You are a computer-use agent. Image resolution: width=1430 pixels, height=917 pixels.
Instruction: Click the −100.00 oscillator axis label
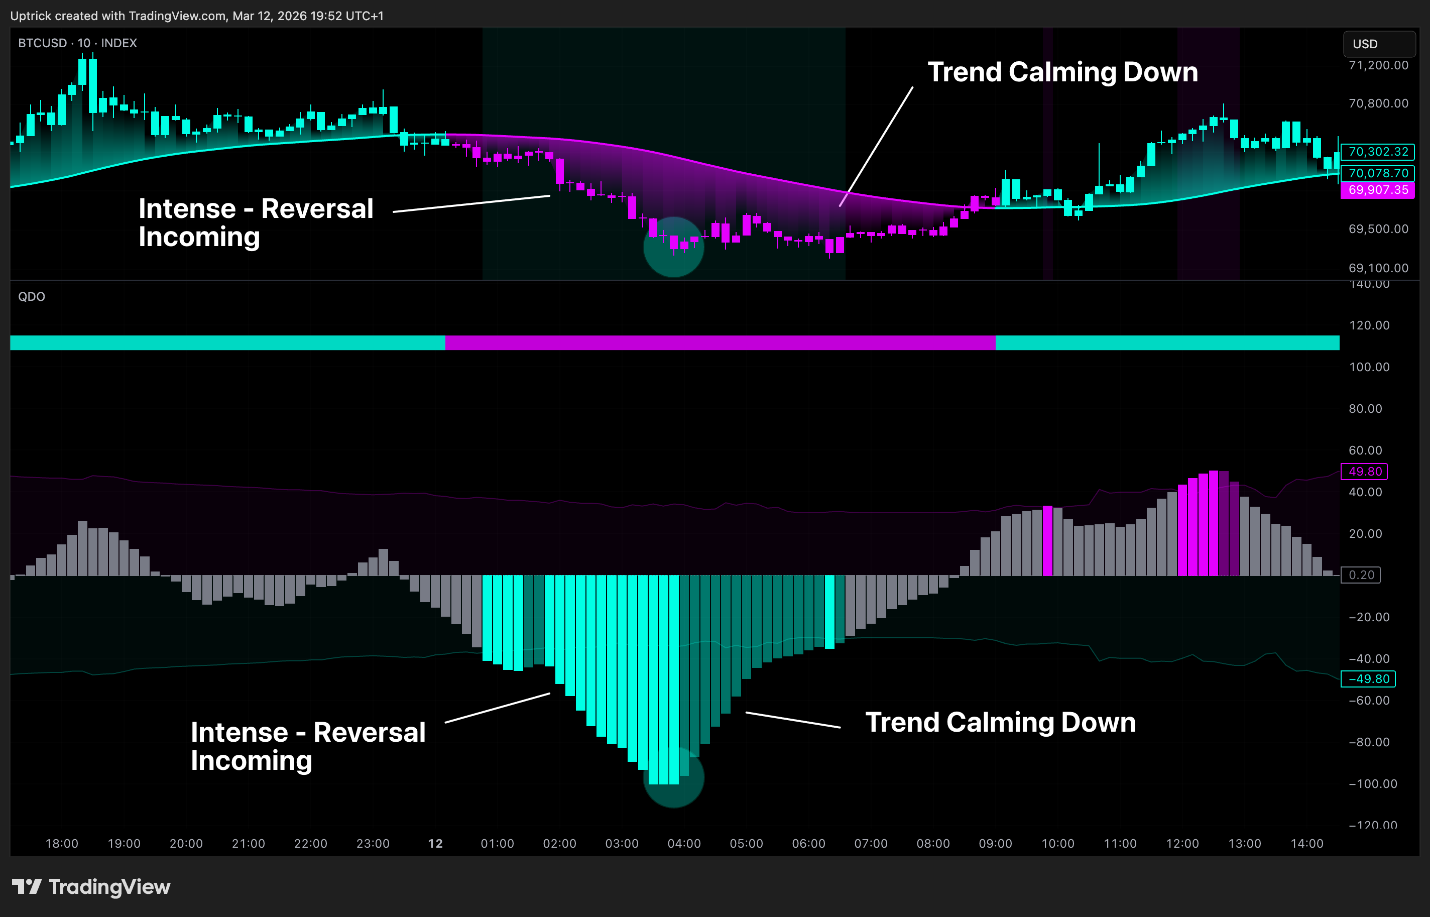click(1372, 783)
